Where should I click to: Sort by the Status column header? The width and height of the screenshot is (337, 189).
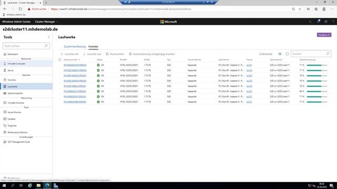(x=100, y=59)
